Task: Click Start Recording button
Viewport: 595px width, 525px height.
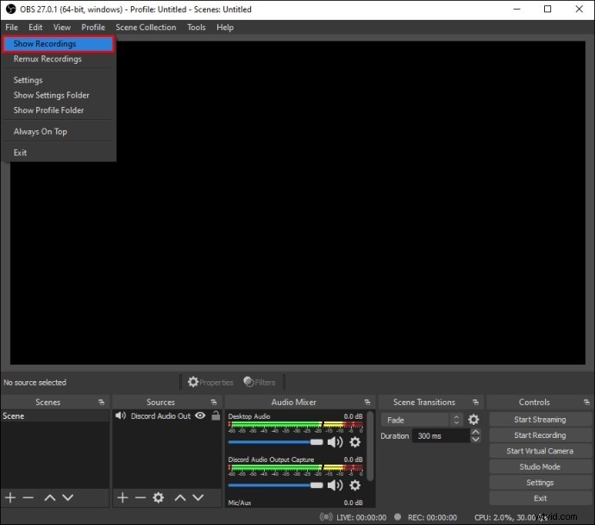Action: [x=540, y=435]
